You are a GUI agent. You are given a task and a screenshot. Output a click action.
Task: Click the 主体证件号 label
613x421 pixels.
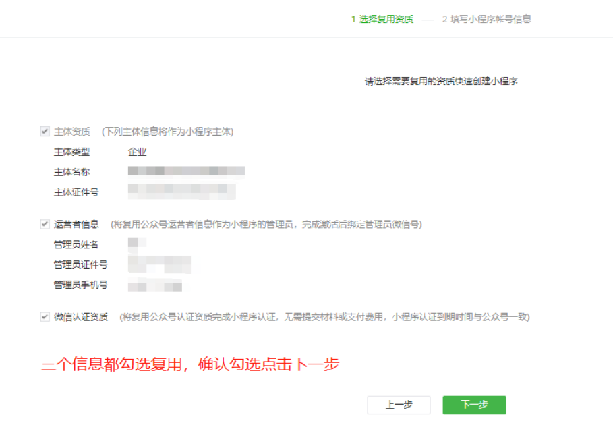click(x=76, y=192)
